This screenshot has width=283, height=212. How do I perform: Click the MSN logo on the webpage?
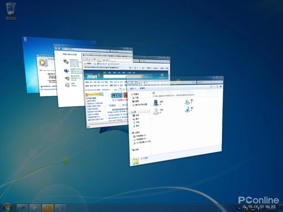93,76
